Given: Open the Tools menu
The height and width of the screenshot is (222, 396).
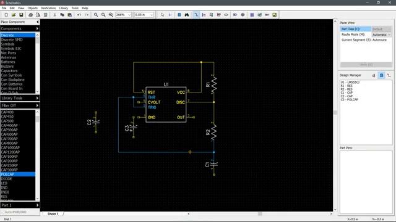Looking at the screenshot, I should pyautogui.click(x=75, y=8).
